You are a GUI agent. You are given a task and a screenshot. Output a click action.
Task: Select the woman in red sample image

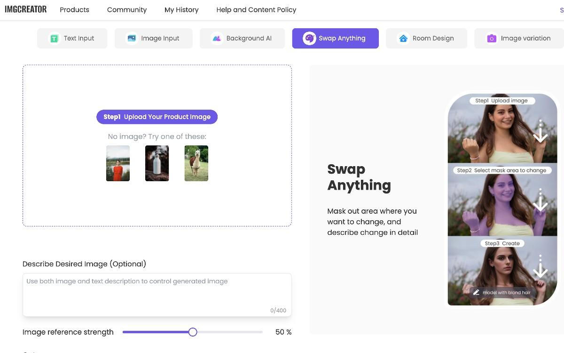pyautogui.click(x=117, y=163)
